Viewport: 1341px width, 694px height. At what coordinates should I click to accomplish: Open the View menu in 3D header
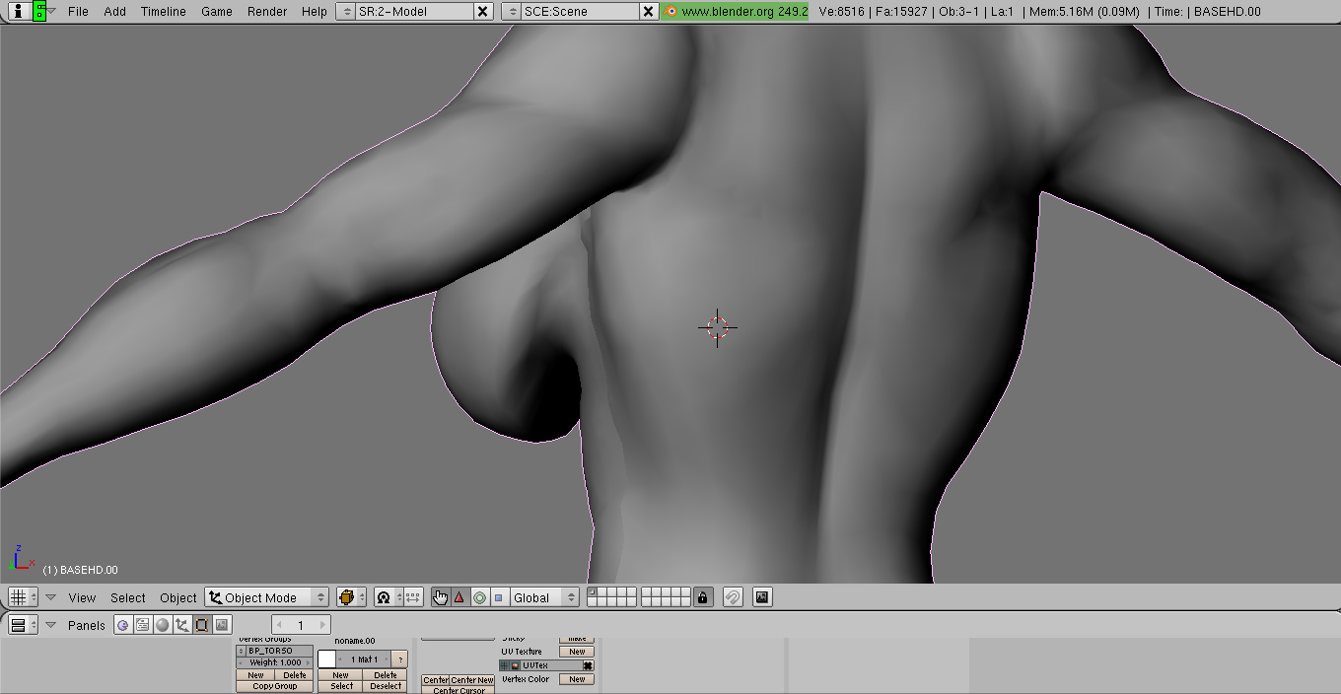click(82, 597)
